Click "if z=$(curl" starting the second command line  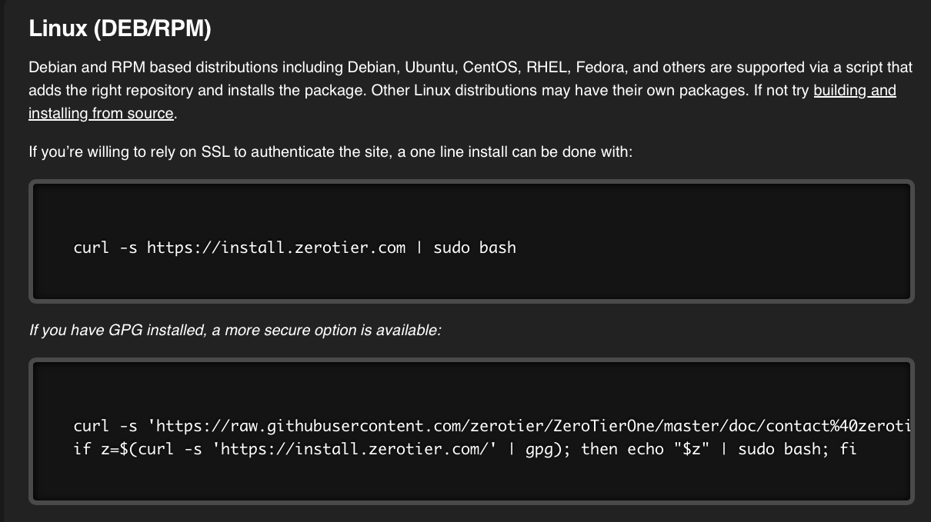[x=123, y=448]
